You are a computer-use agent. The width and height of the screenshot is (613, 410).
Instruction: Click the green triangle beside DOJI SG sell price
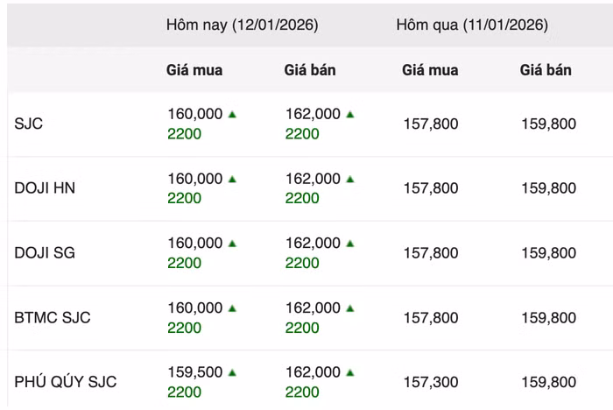pos(350,243)
